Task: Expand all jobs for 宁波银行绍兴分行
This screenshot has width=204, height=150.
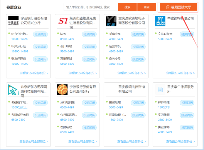Action: pos(34,73)
